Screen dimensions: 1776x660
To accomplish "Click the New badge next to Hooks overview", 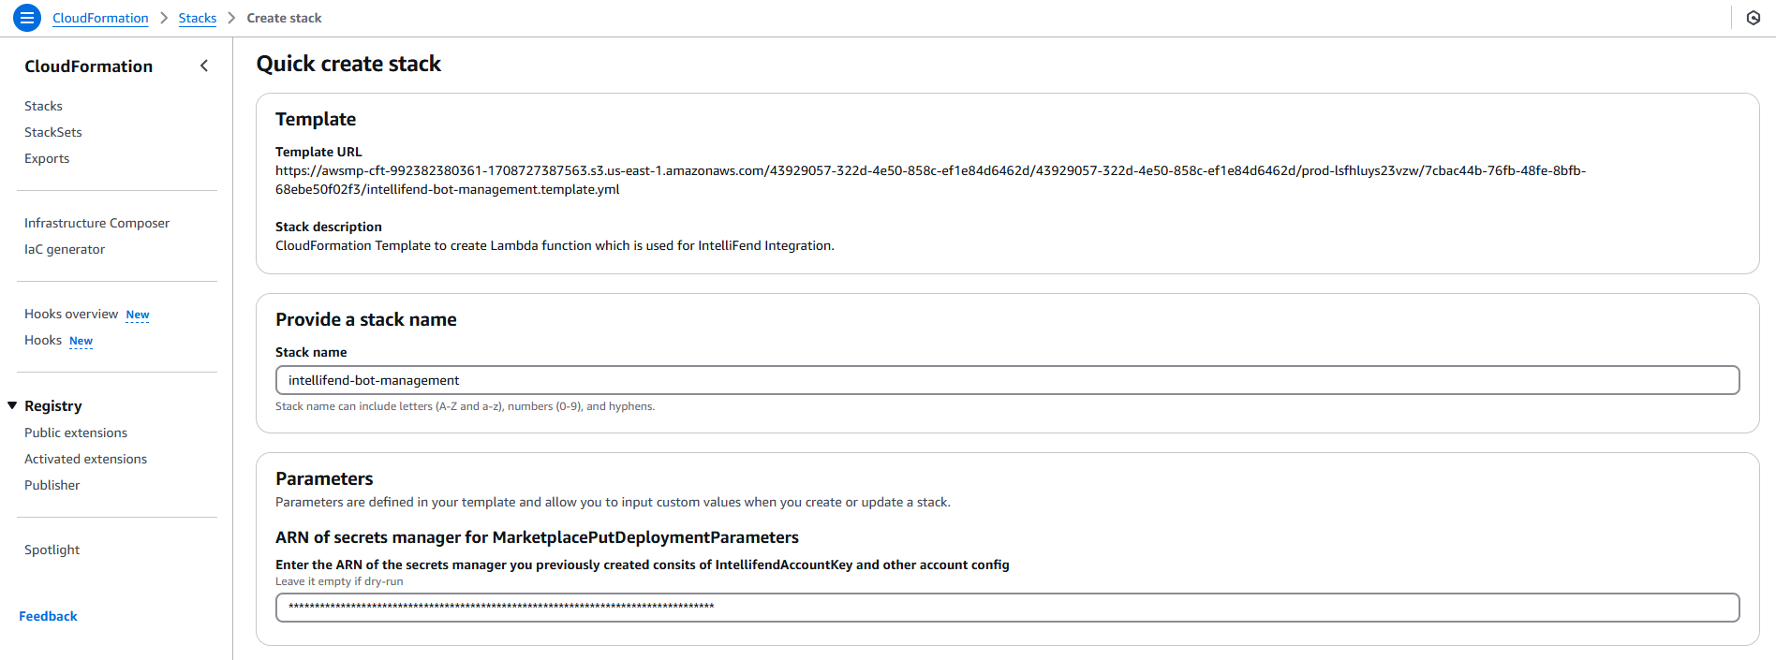I will click(x=138, y=315).
